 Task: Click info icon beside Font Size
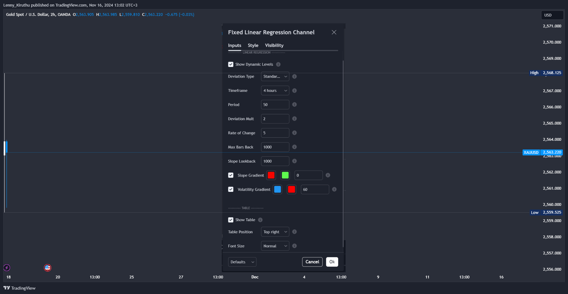tap(295, 246)
